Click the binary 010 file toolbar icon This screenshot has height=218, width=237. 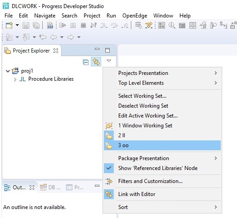coord(50,25)
